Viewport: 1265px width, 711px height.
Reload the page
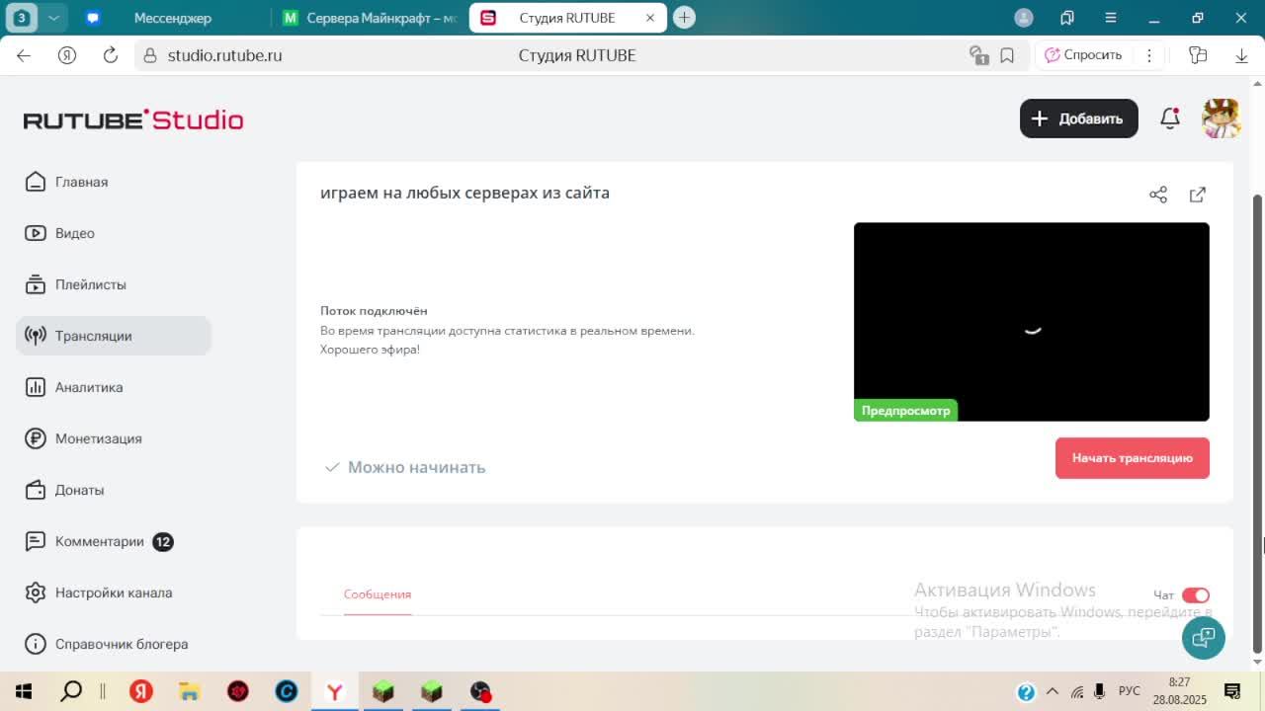(x=111, y=55)
